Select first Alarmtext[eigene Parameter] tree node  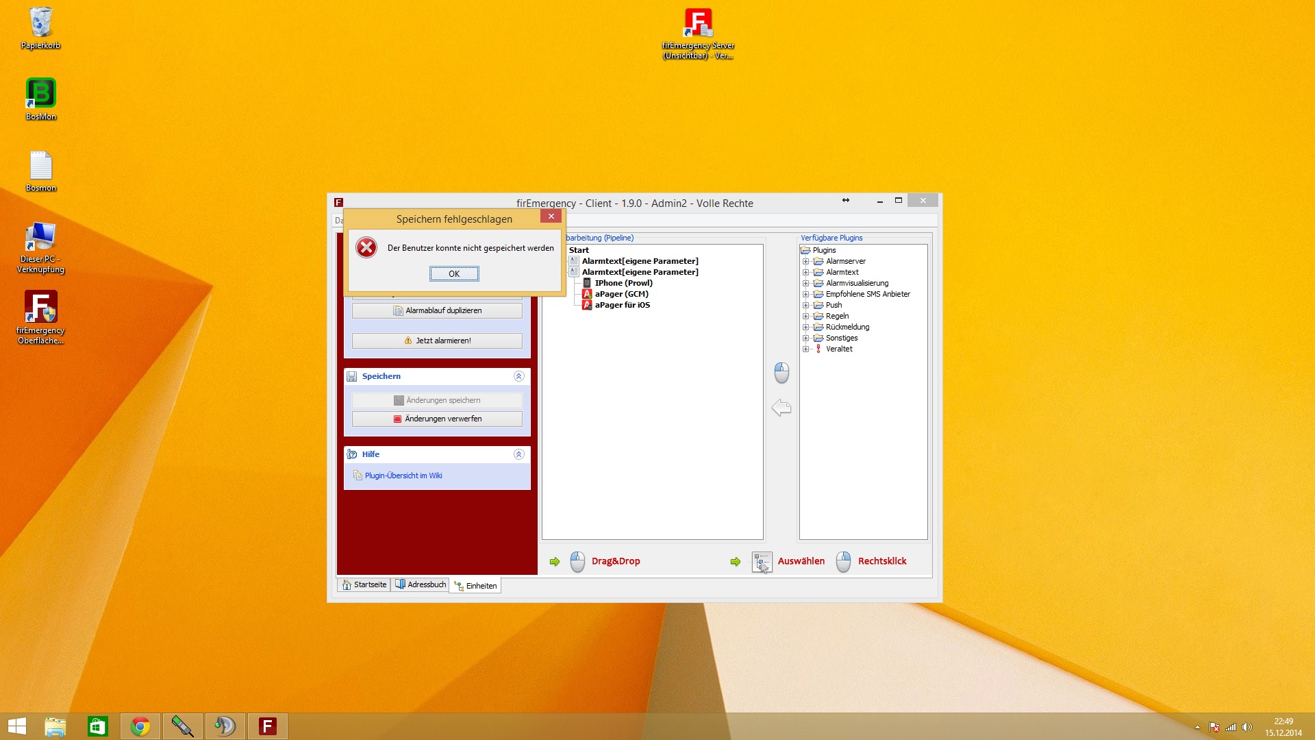pyautogui.click(x=640, y=261)
